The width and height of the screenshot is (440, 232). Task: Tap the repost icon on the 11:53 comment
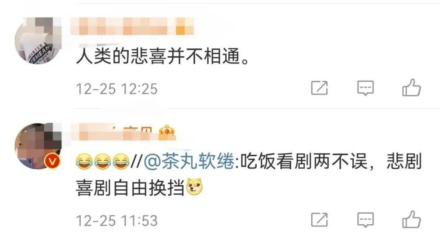coord(320,220)
